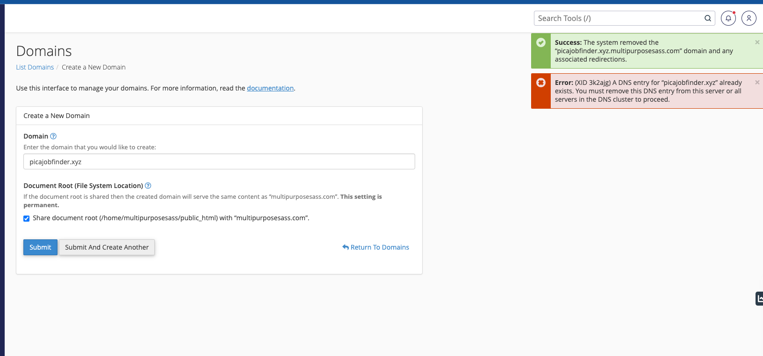Click the Submit button
This screenshot has height=356, width=763.
point(40,247)
